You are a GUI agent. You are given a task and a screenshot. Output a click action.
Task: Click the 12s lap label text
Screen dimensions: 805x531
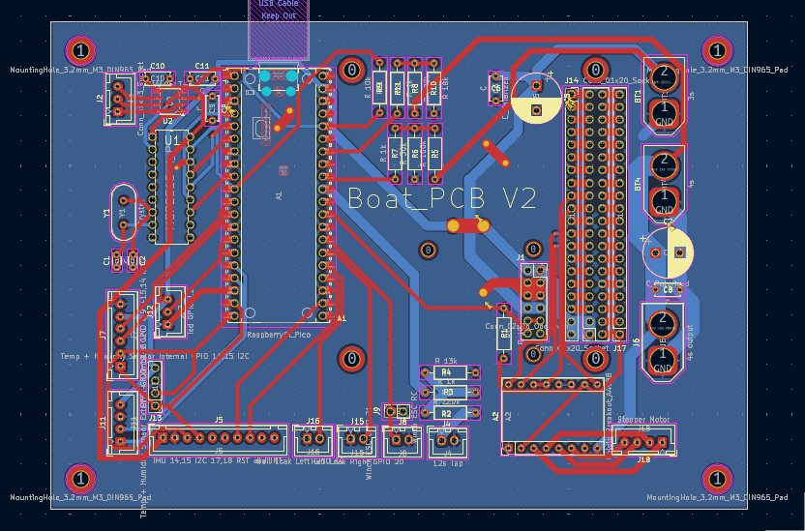tap(448, 463)
